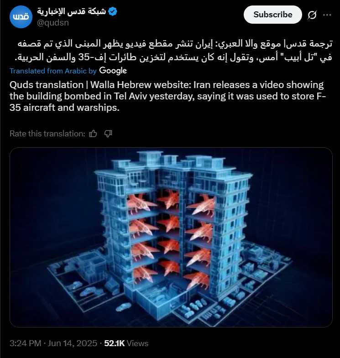Image resolution: width=340 pixels, height=358 pixels.
Task: Click the account display name in Arabic
Action: tap(72, 11)
